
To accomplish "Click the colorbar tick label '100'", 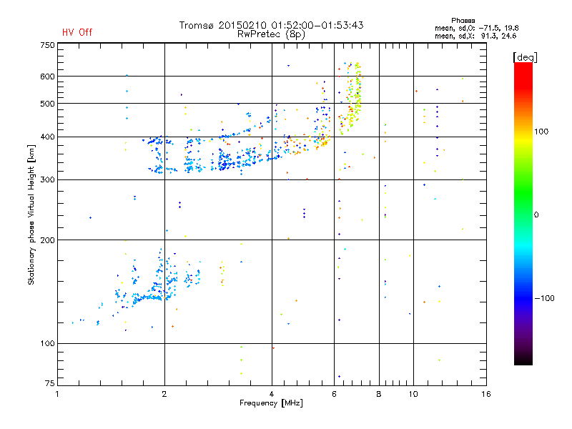I will pyautogui.click(x=541, y=132).
